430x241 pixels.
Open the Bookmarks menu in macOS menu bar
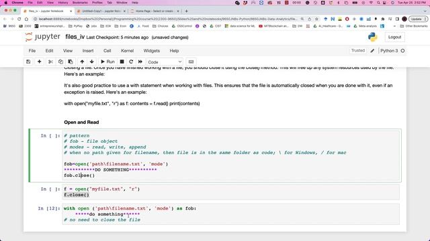tap(80, 3)
